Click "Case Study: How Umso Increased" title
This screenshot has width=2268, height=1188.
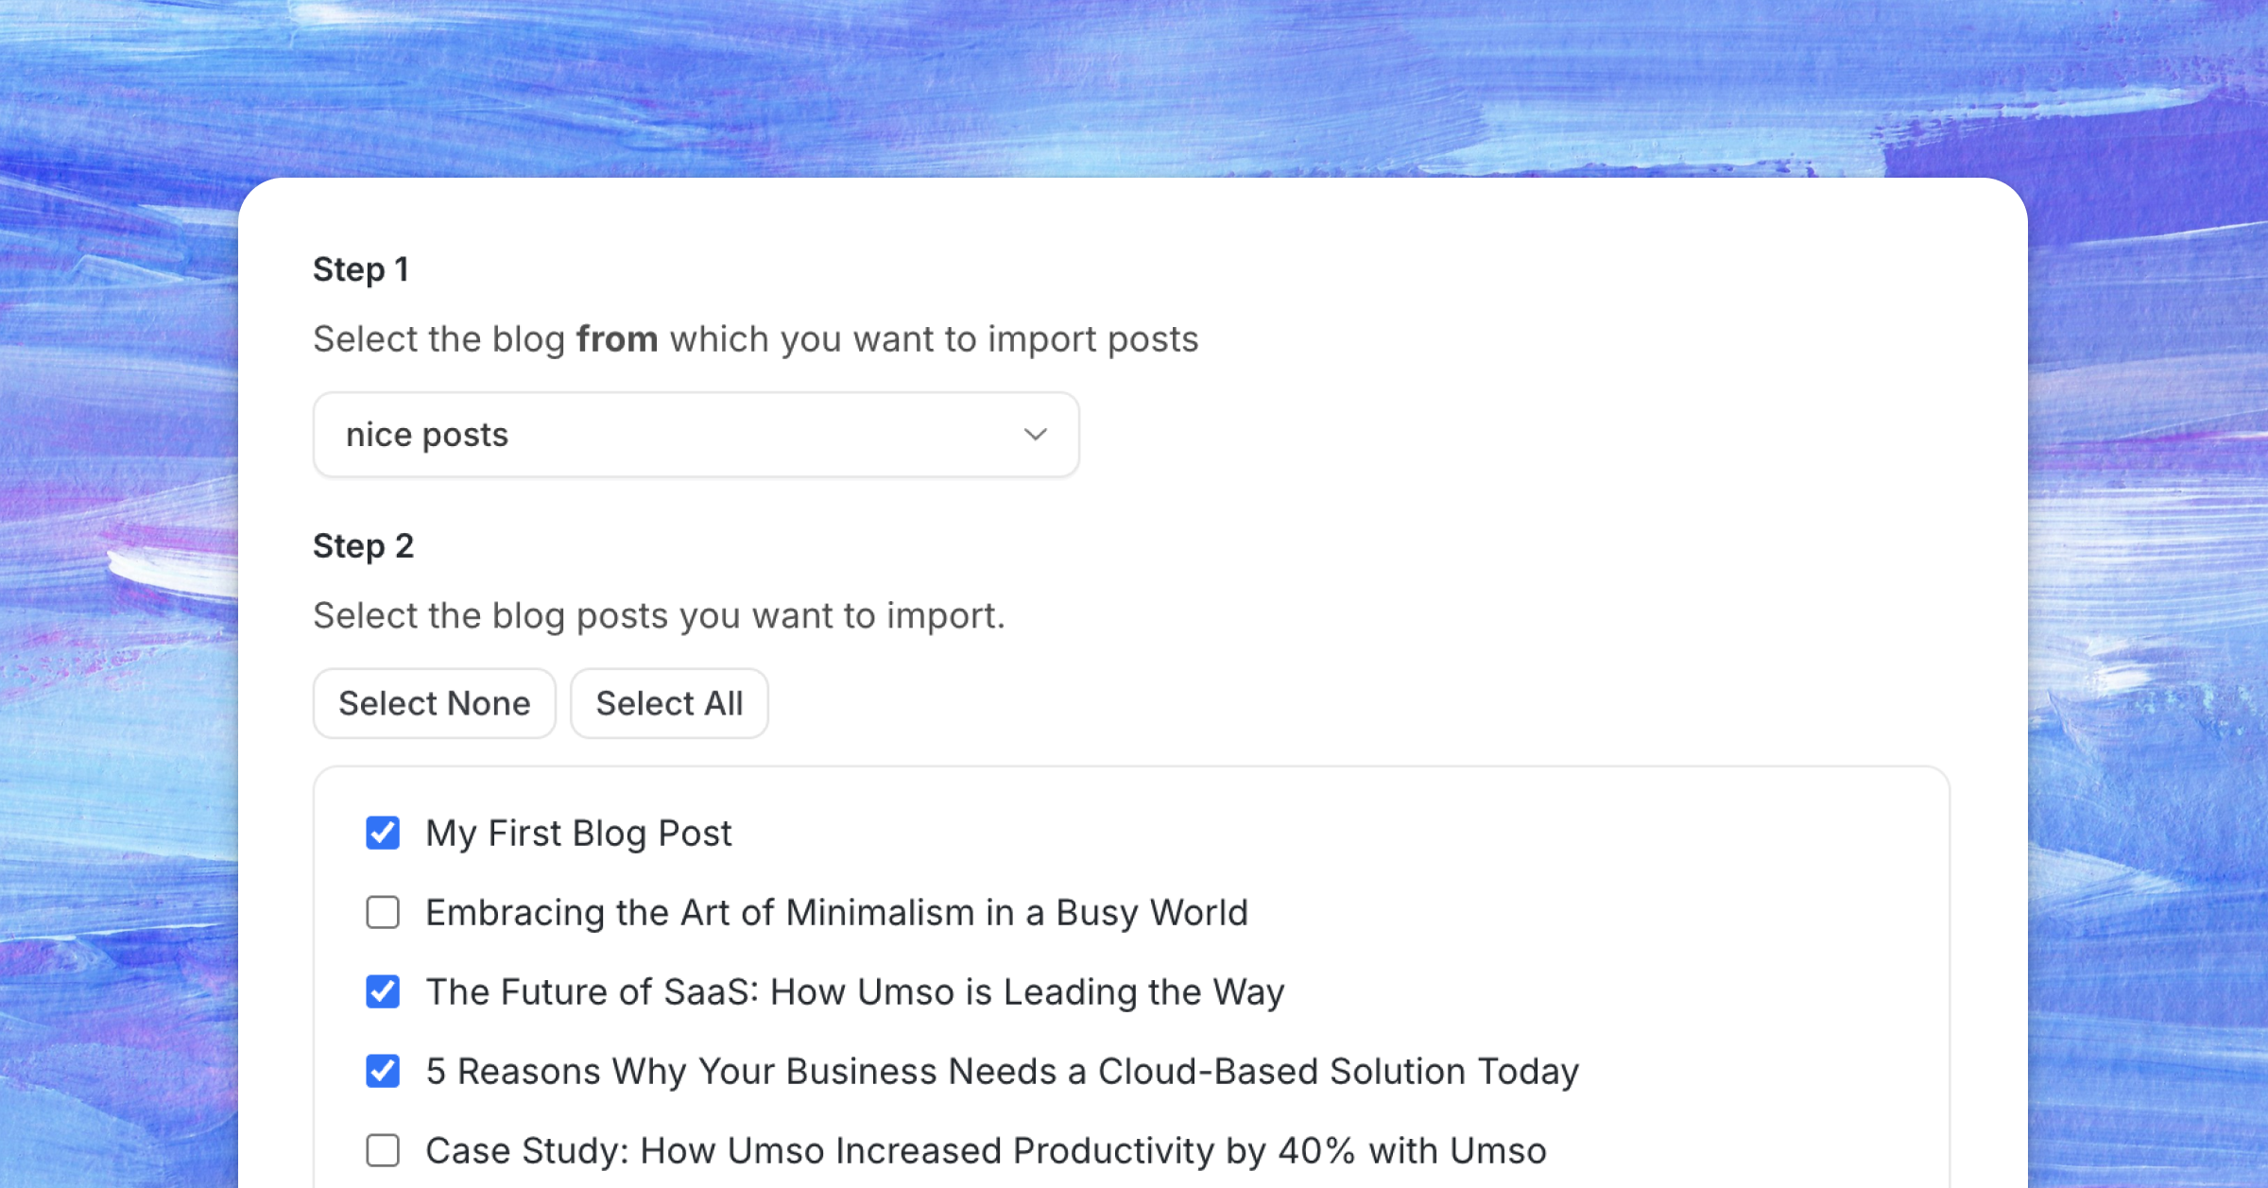click(986, 1151)
